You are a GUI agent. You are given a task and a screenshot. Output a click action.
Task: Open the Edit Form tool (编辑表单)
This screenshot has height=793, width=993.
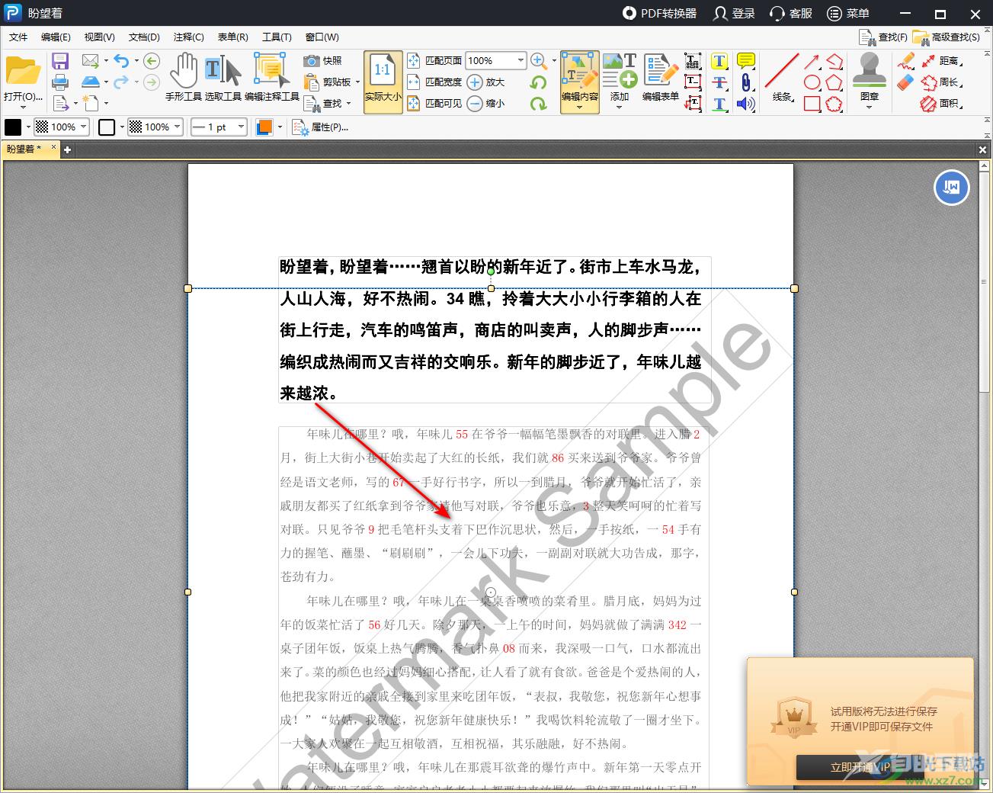660,77
